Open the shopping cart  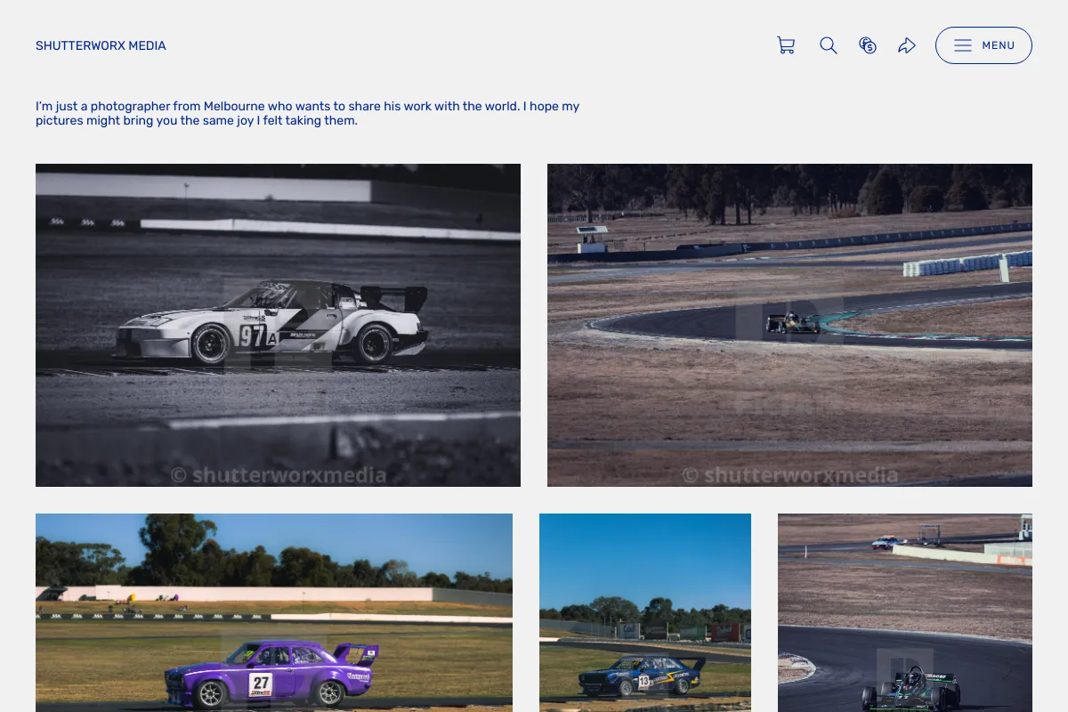pos(786,45)
